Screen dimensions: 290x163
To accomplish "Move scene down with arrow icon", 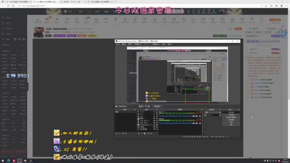I will coord(126,133).
